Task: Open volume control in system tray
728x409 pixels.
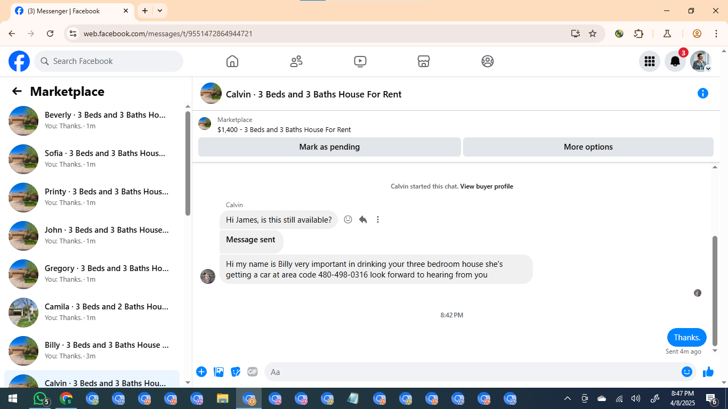Action: 635,398
